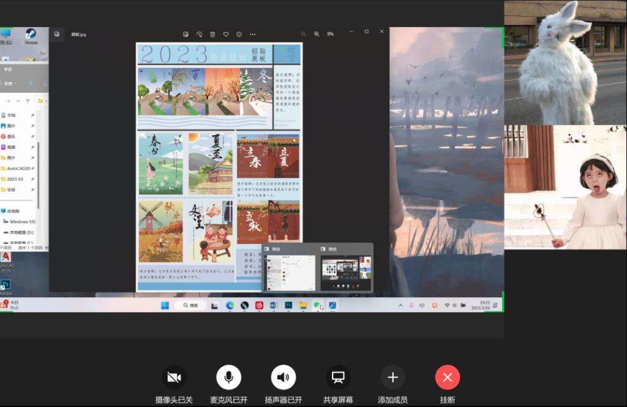The image size is (627, 407).
Task: Click the taskbar search box (搜索)
Action: (190, 305)
